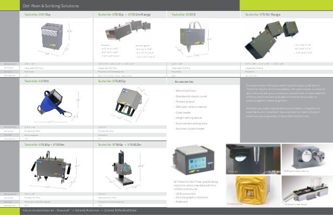Select the XF500p column stand machine image
This screenshot has width=333, height=215.
tap(124, 168)
